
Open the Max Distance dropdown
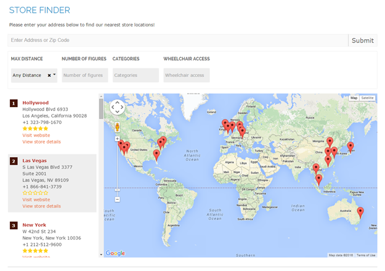pos(54,75)
